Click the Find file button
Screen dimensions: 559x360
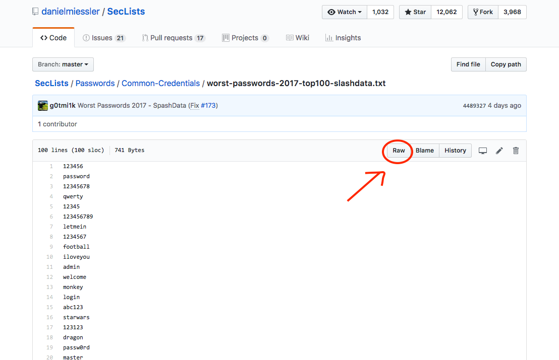click(x=468, y=64)
